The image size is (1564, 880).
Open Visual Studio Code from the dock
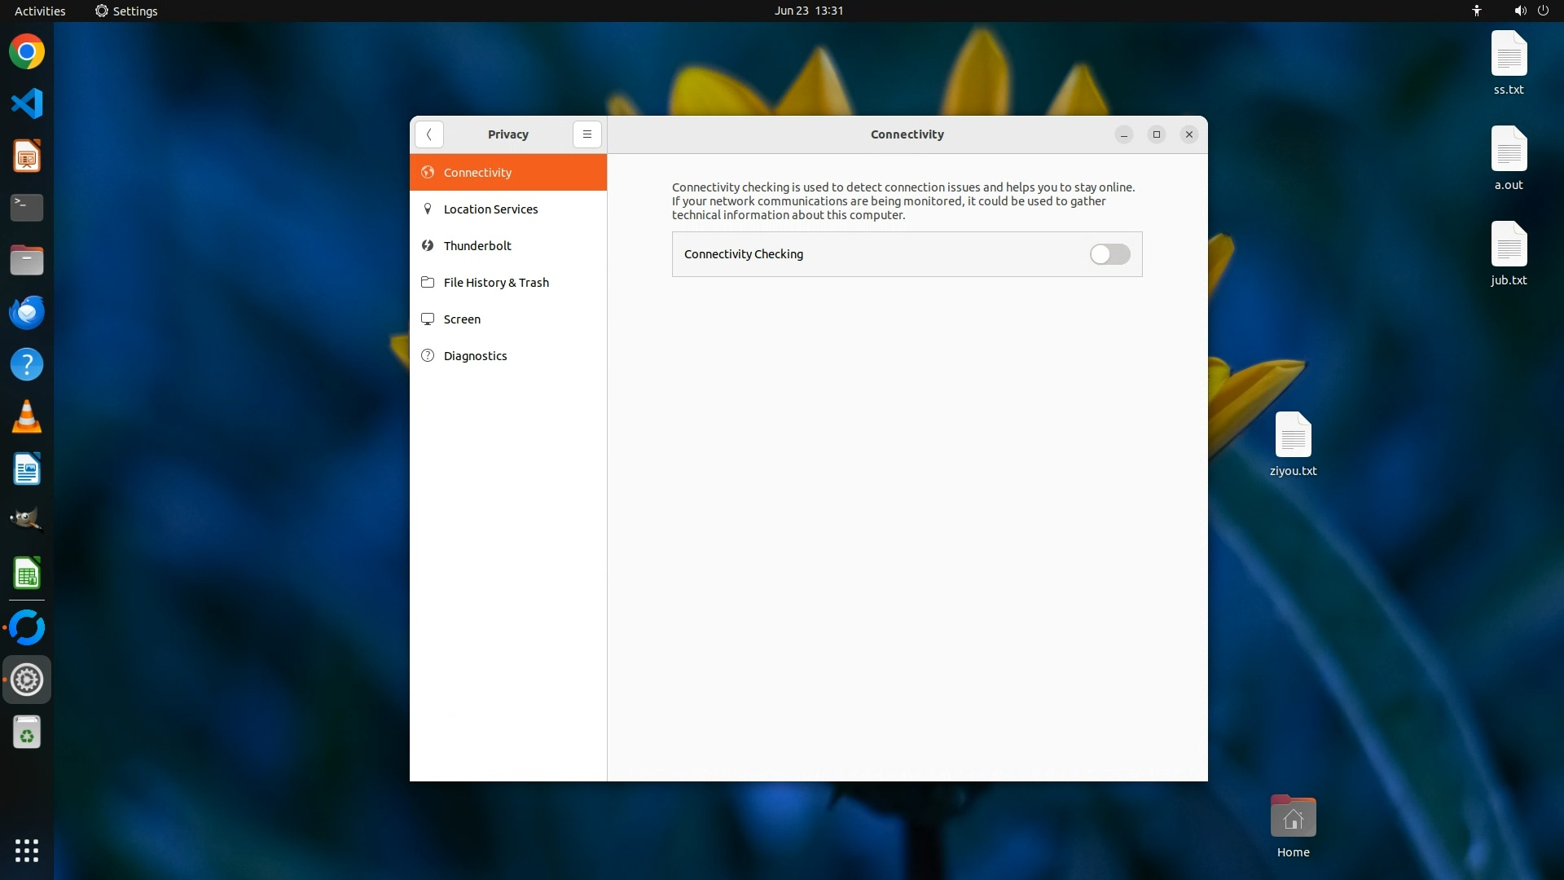[27, 103]
